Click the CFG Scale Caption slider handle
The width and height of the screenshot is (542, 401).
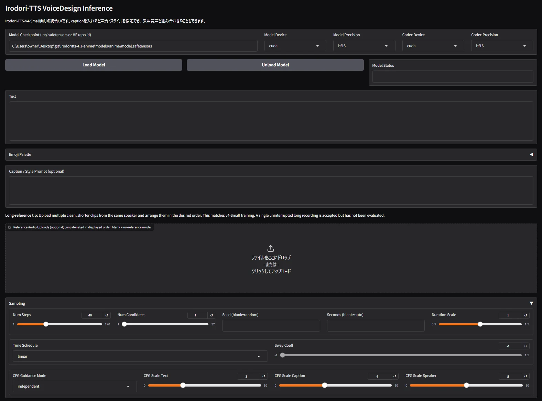tap(324, 386)
